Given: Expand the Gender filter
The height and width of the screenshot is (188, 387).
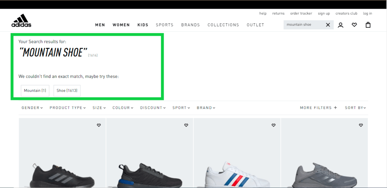Looking at the screenshot, I should (x=32, y=108).
